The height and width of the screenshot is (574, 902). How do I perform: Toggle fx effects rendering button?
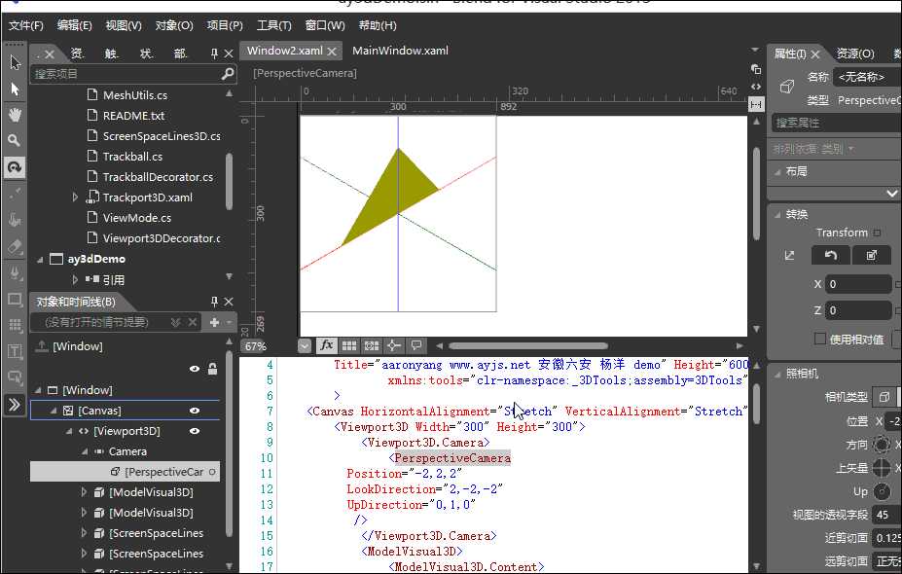click(x=327, y=345)
